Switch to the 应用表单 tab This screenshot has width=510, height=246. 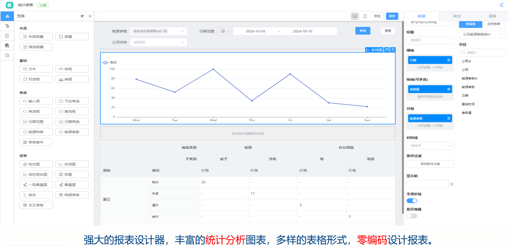[494, 24]
